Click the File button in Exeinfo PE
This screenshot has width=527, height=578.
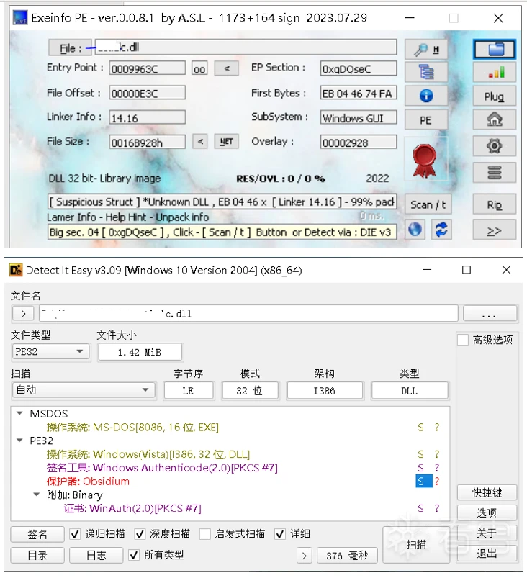pyautogui.click(x=70, y=48)
